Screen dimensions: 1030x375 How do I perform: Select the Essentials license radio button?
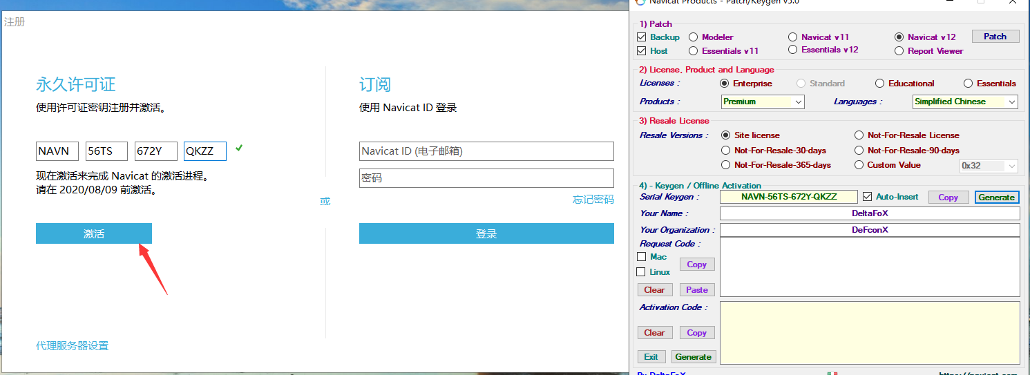pos(968,84)
